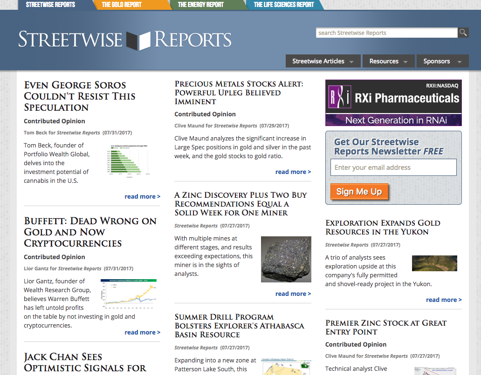
Task: Click the search magnifier icon
Action: [x=463, y=33]
